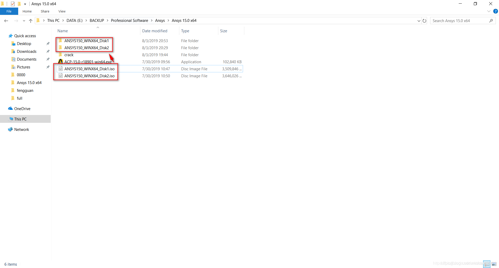
Task: Open Network in navigation pane
Action: (x=22, y=129)
